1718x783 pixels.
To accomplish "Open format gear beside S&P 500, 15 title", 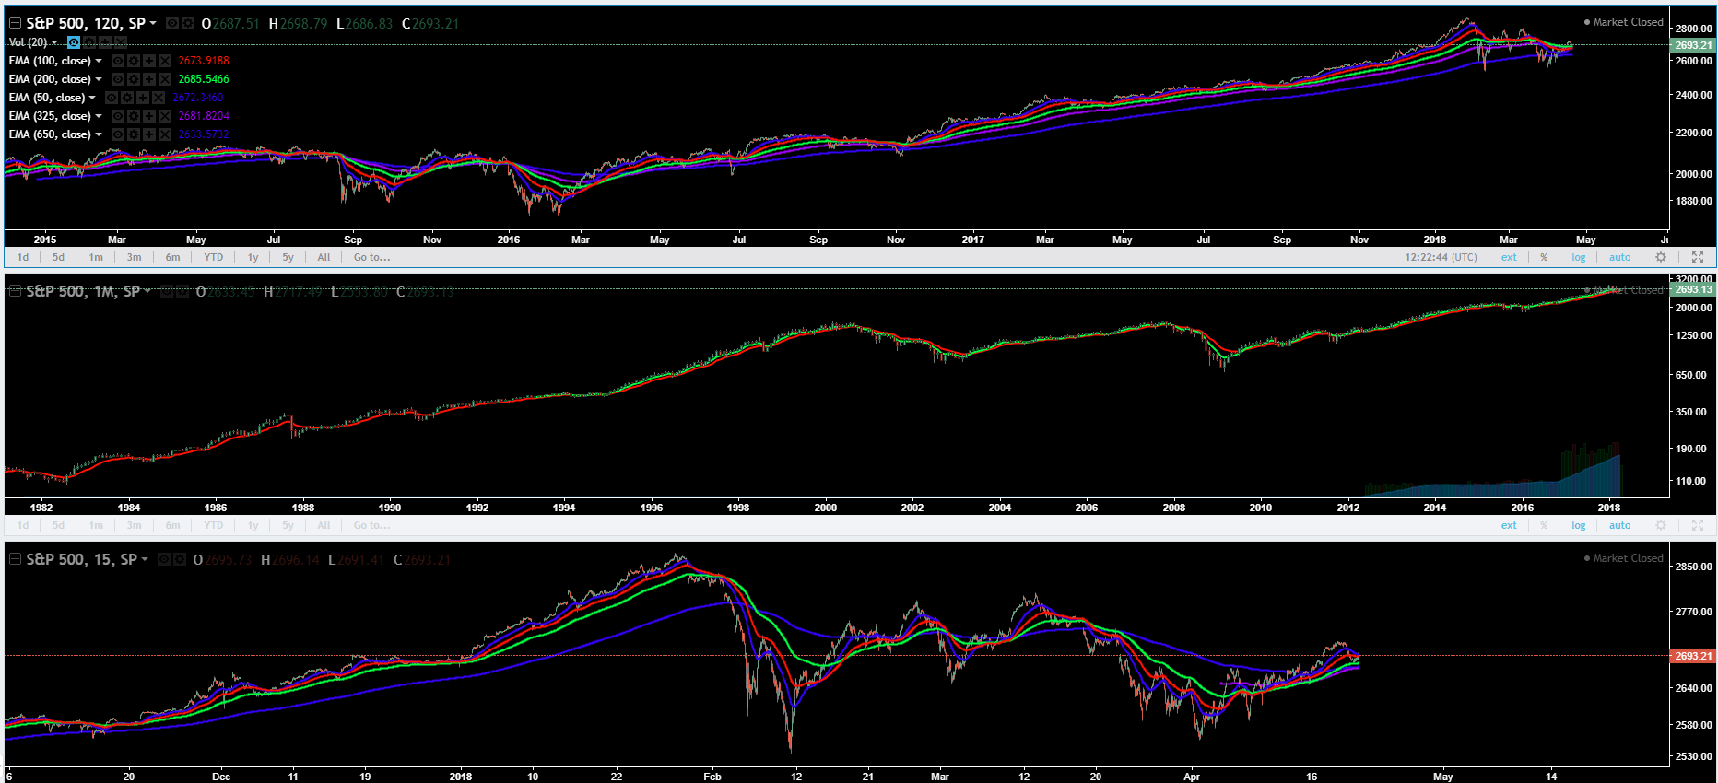I will pyautogui.click(x=179, y=559).
